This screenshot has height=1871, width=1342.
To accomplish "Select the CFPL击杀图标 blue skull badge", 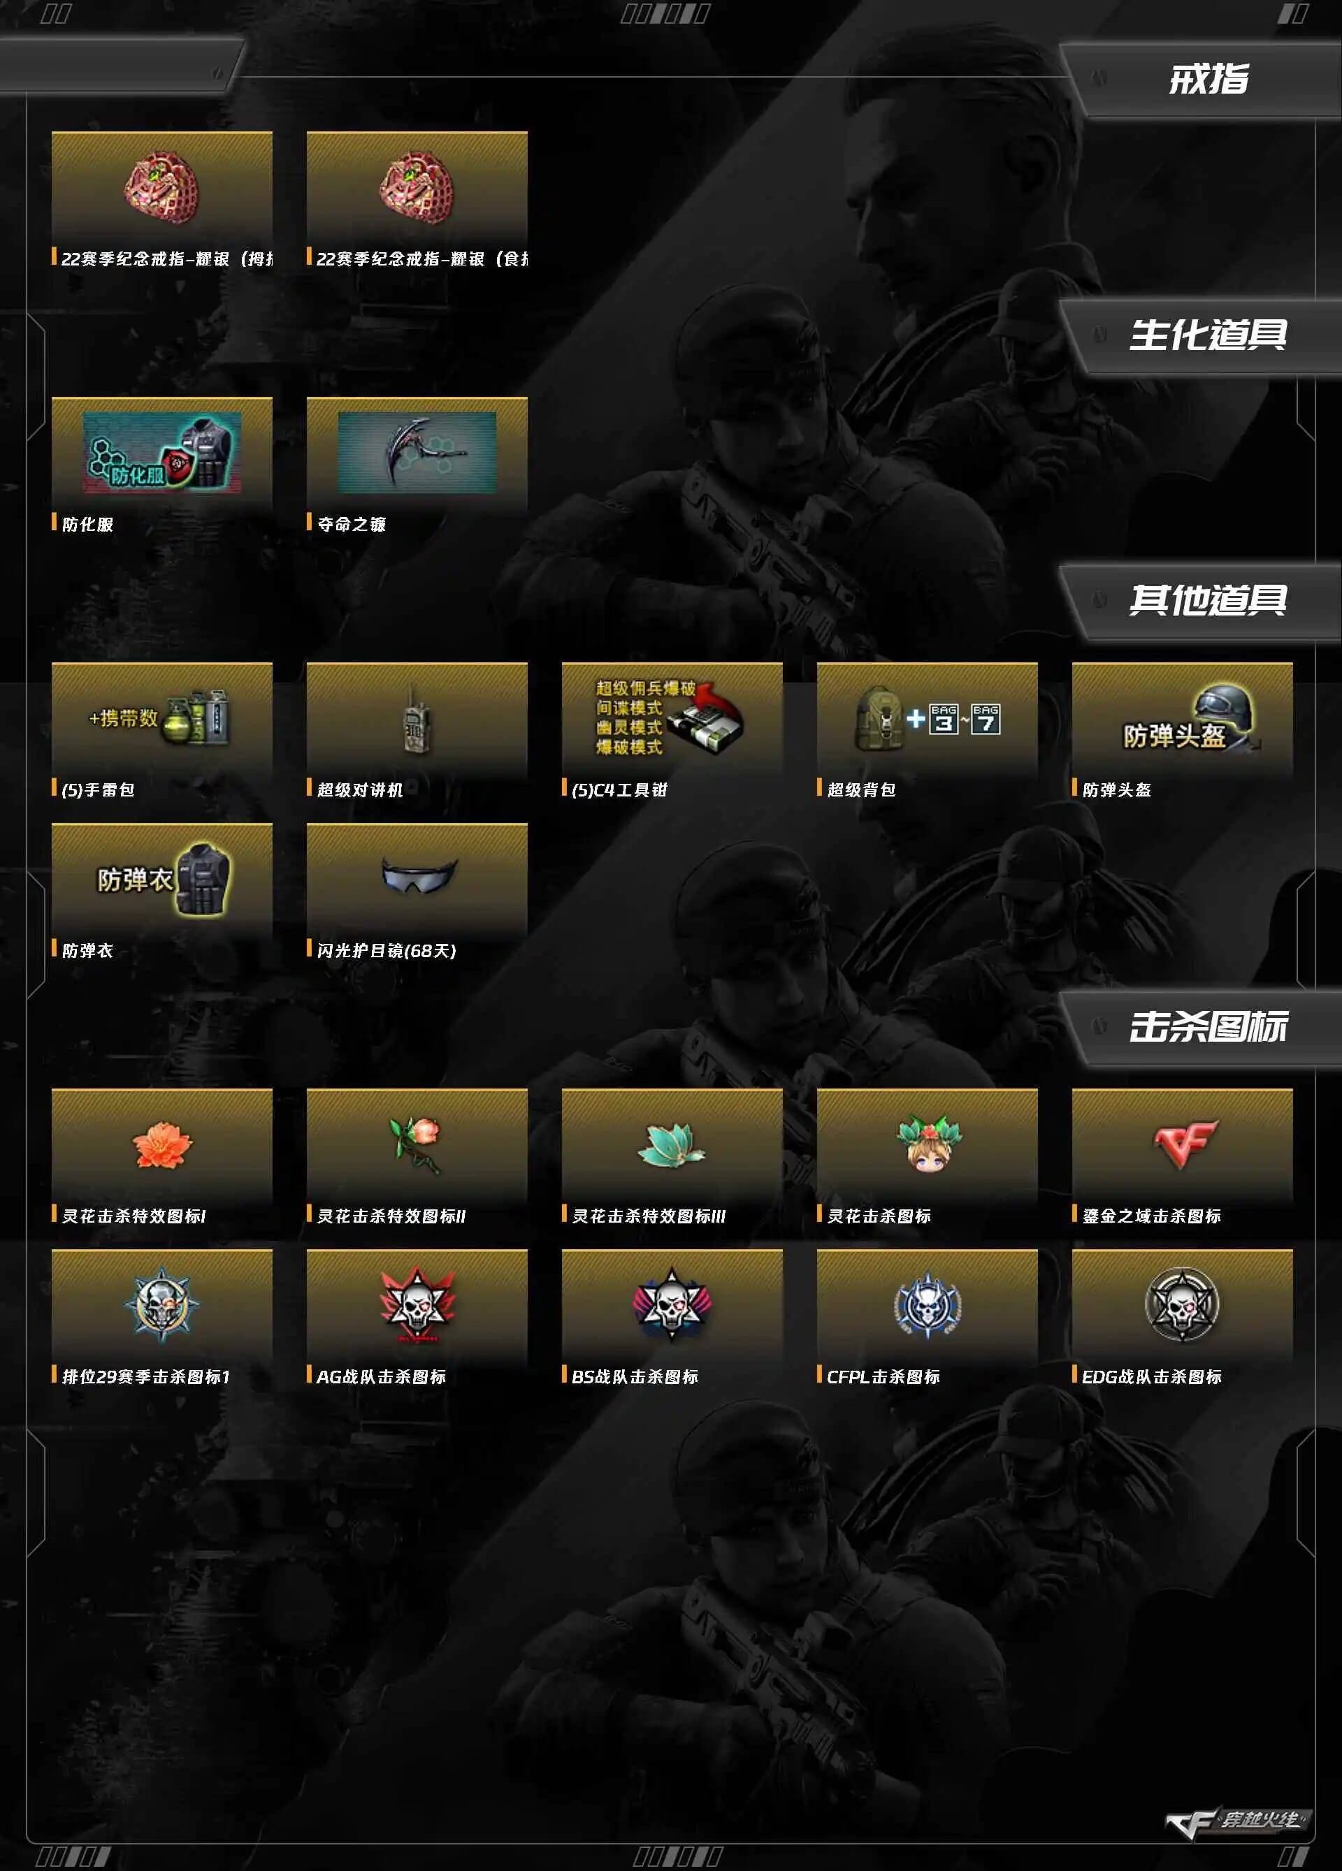I will [x=927, y=1305].
